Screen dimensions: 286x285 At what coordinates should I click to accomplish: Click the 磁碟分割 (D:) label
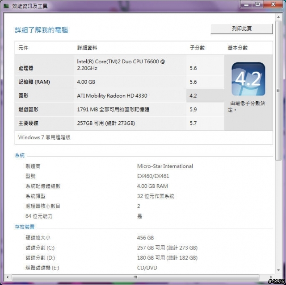[x=40, y=258]
